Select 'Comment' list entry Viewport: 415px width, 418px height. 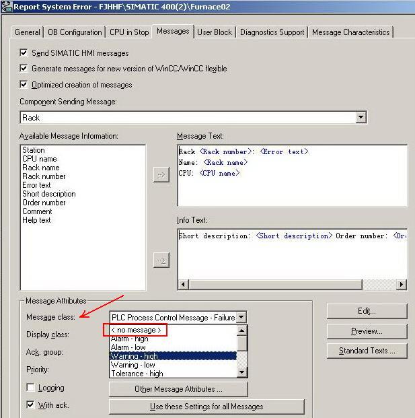[x=37, y=211]
